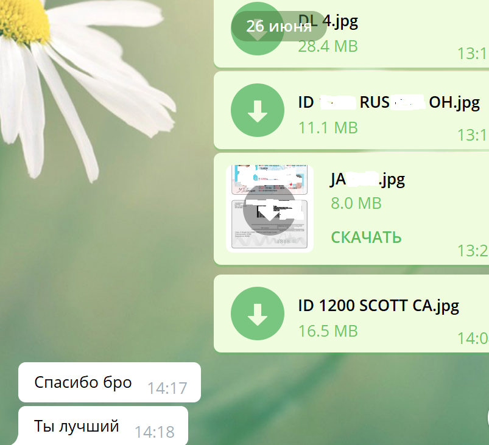Select the "Спасибо бро" message bubble
This screenshot has height=445, width=489.
coord(83,382)
